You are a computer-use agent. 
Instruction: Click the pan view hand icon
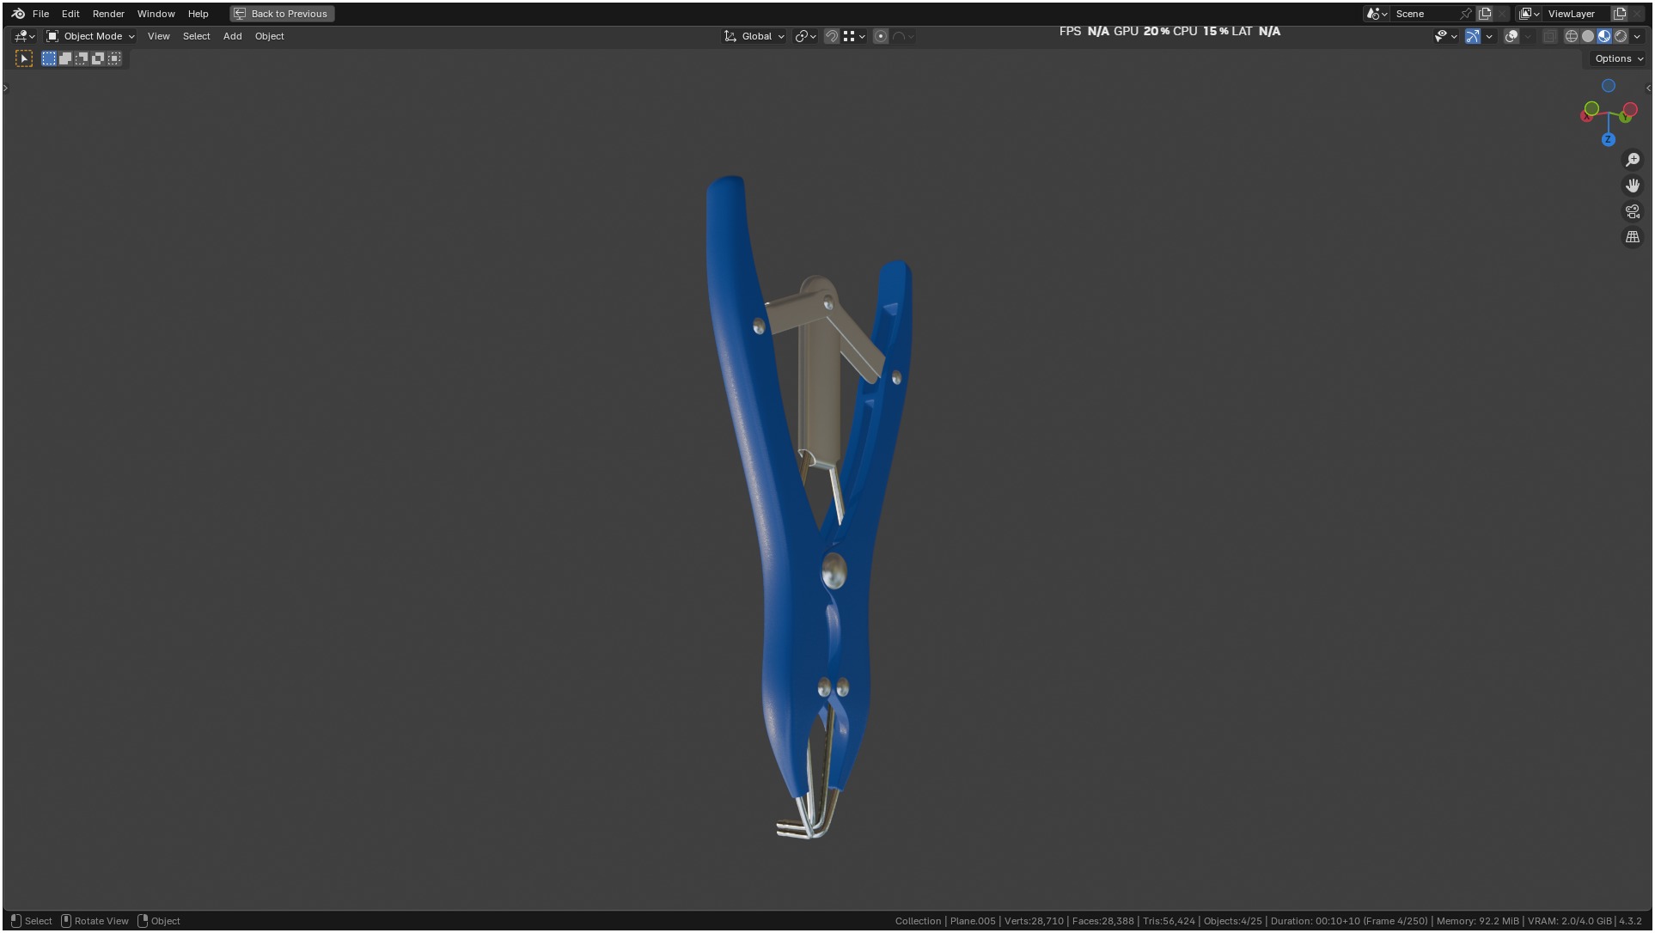tap(1633, 186)
